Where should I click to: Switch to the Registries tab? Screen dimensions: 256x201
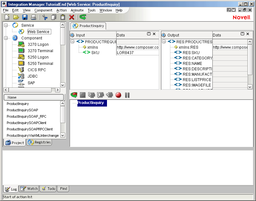click(39, 142)
